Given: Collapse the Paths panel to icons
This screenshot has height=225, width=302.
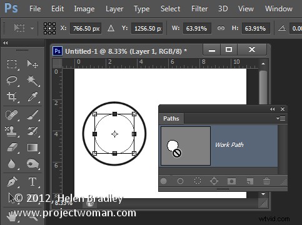Looking at the screenshot, I should point(272,109).
